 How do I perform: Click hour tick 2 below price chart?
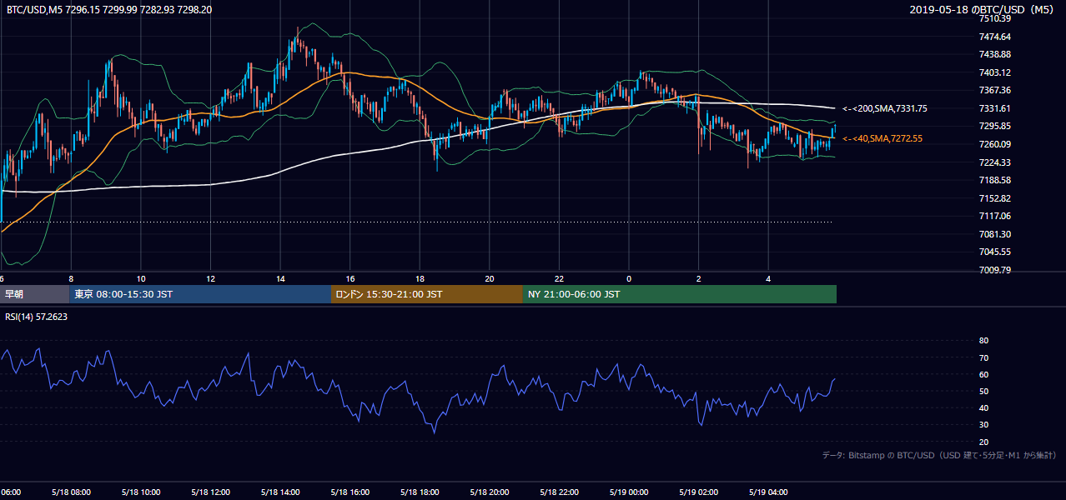point(698,278)
